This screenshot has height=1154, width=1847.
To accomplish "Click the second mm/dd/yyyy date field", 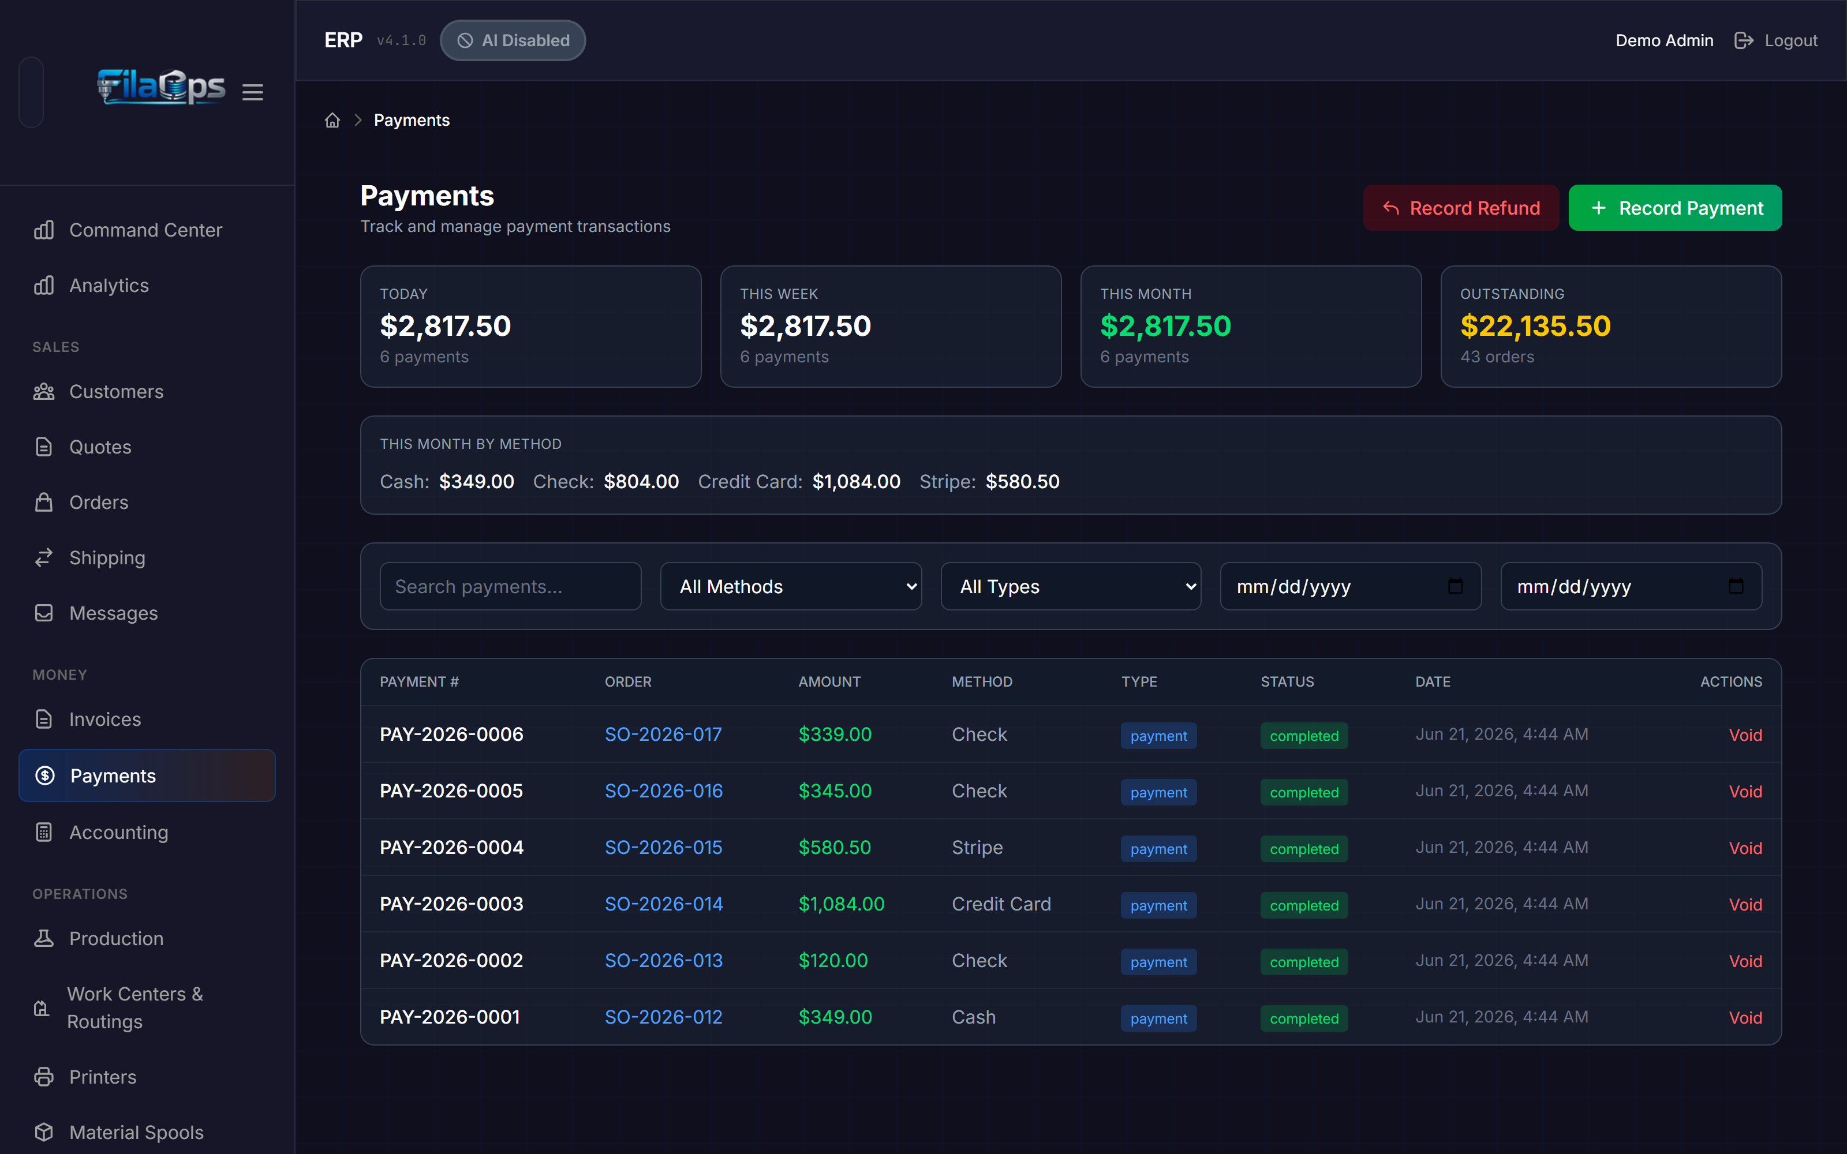I will (x=1631, y=586).
